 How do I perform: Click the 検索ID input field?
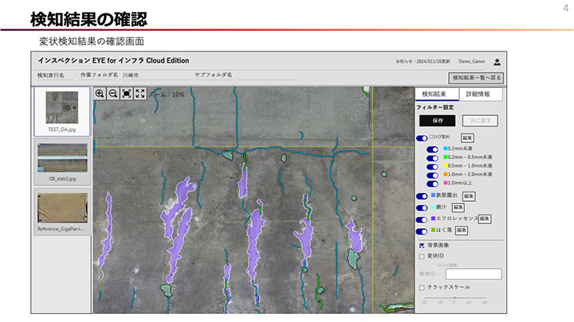[473, 274]
